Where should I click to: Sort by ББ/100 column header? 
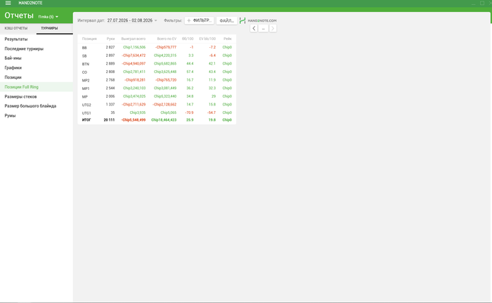pyautogui.click(x=188, y=39)
